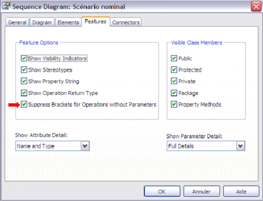263x201 pixels.
Task: Select the Name and Type combo box
Action: pyautogui.click(x=52, y=146)
